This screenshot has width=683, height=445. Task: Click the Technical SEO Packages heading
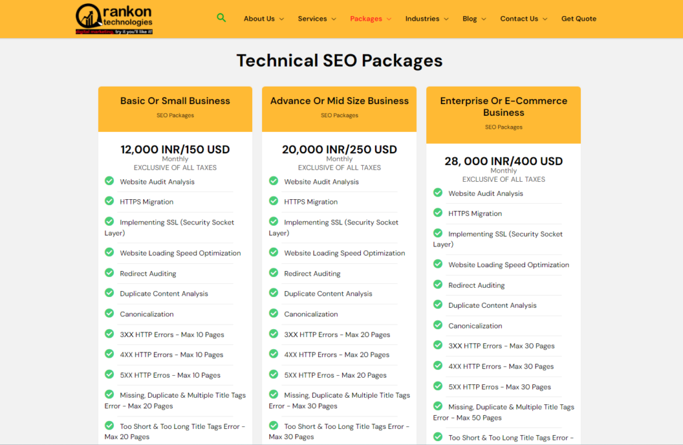(x=339, y=61)
